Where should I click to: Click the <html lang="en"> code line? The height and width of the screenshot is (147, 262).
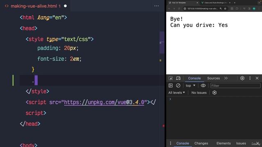[43, 18]
